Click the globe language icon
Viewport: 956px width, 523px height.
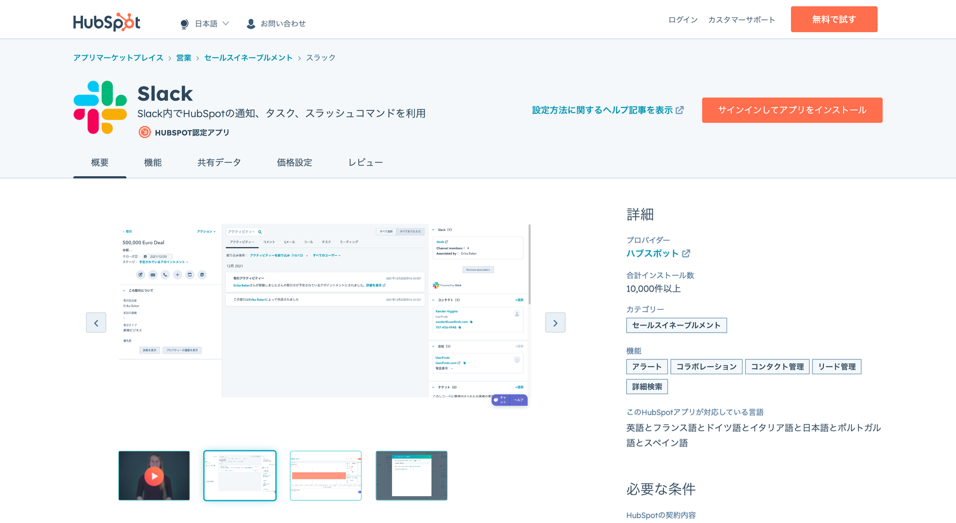pyautogui.click(x=184, y=24)
